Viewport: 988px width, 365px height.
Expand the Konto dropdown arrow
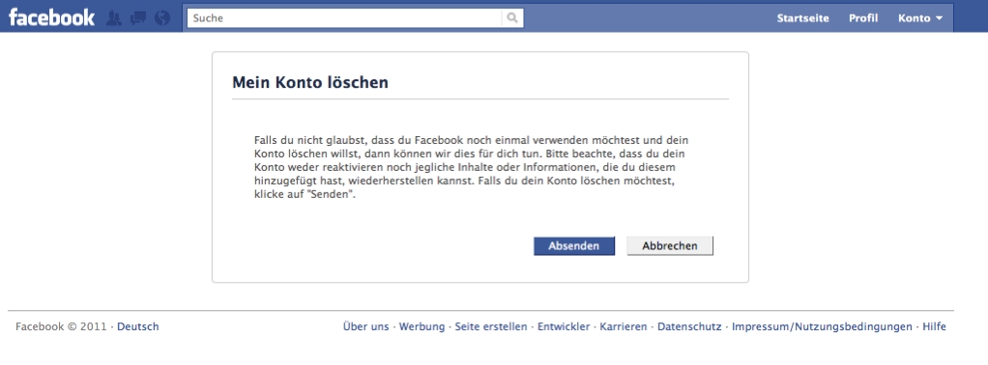939,18
